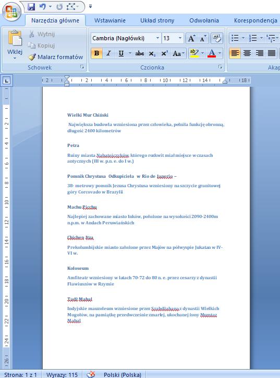Expand the Wklej paste options arrow
Screen dimensions: 280x378
point(15,59)
